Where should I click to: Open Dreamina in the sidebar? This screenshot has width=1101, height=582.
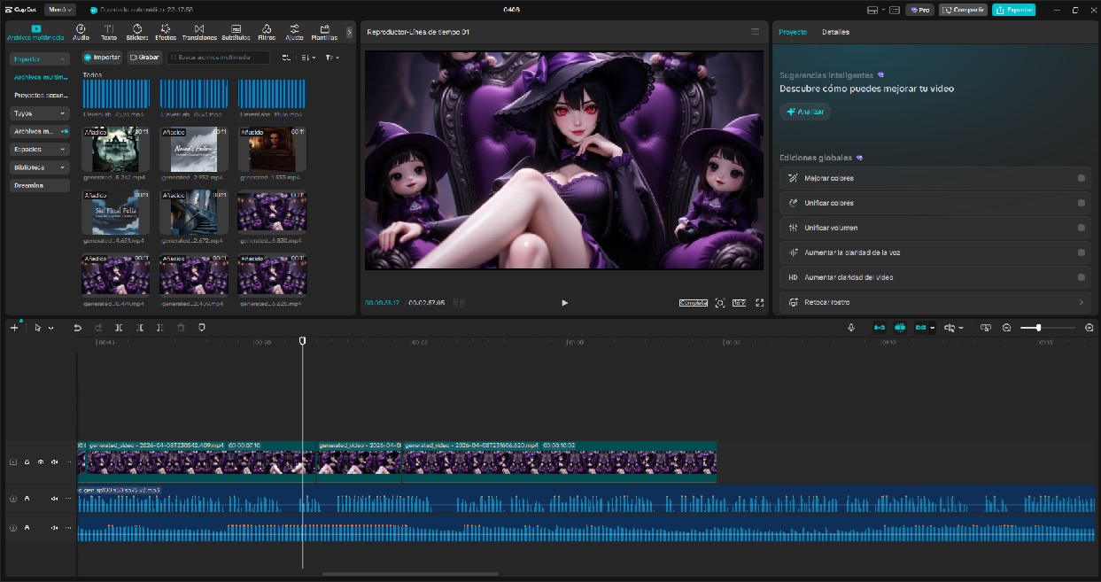[40, 186]
